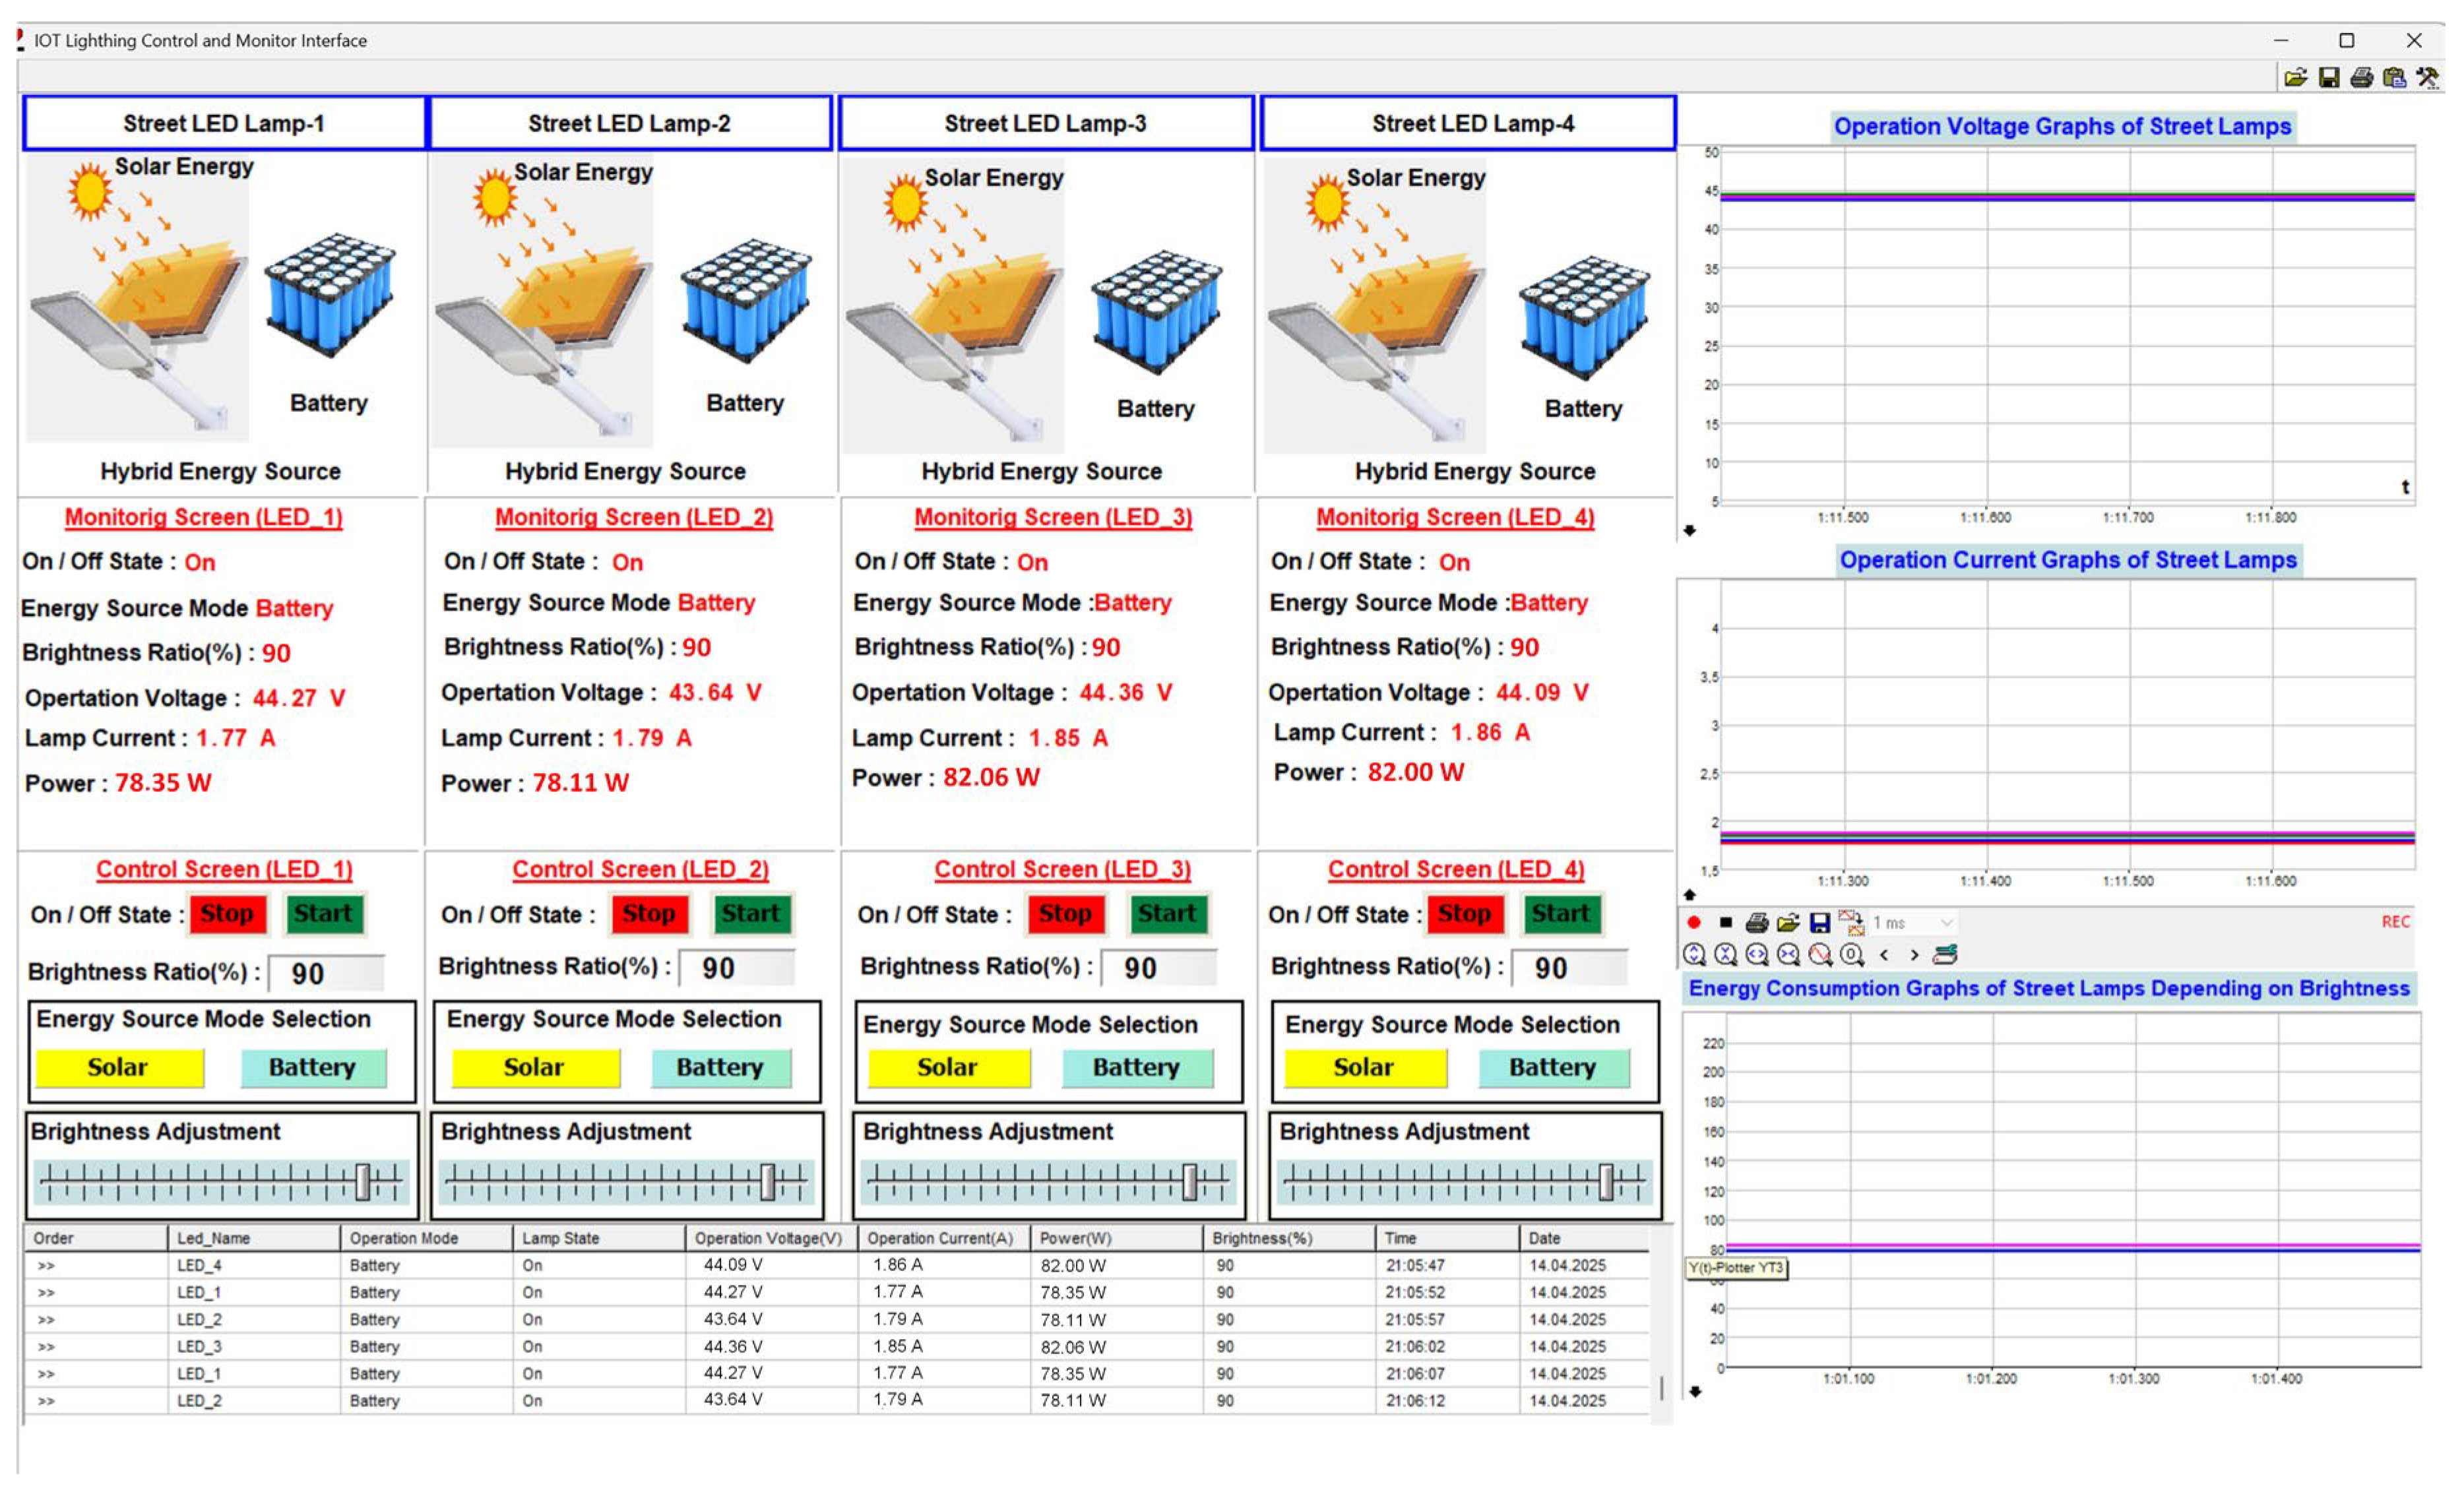Open the 1 ms sample interval dropdown
This screenshot has width=2464, height=1492.
pos(1946,922)
